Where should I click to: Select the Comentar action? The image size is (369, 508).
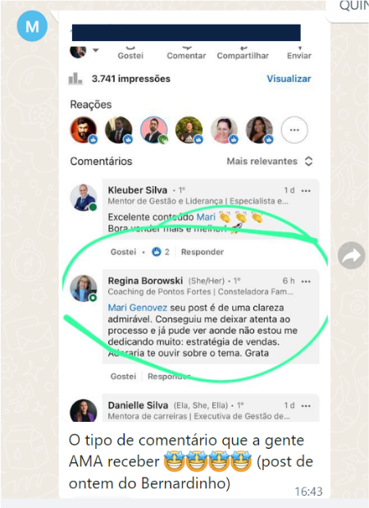[x=186, y=56]
